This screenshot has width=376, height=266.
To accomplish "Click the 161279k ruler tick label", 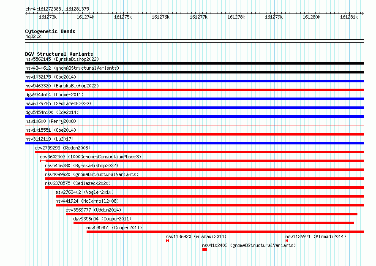I will tap(274, 17).
